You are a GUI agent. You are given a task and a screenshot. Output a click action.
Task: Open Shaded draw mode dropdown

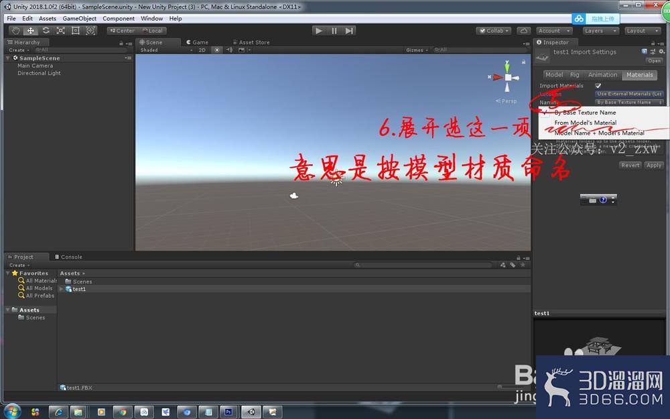tap(165, 50)
